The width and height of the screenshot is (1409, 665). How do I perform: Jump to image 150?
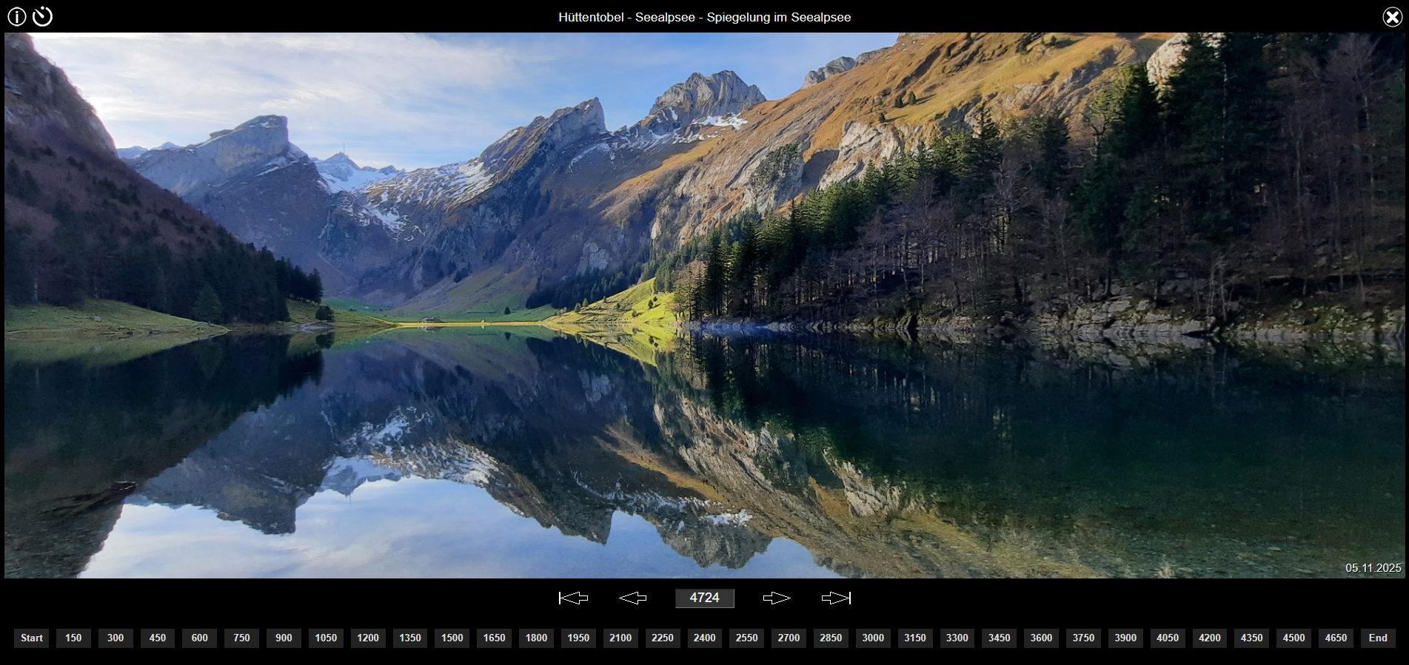pyautogui.click(x=73, y=638)
